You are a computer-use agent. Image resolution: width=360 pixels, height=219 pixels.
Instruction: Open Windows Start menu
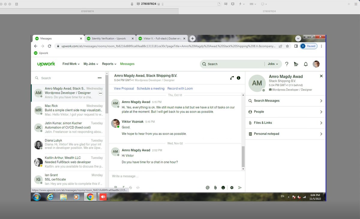[x=37, y=197]
